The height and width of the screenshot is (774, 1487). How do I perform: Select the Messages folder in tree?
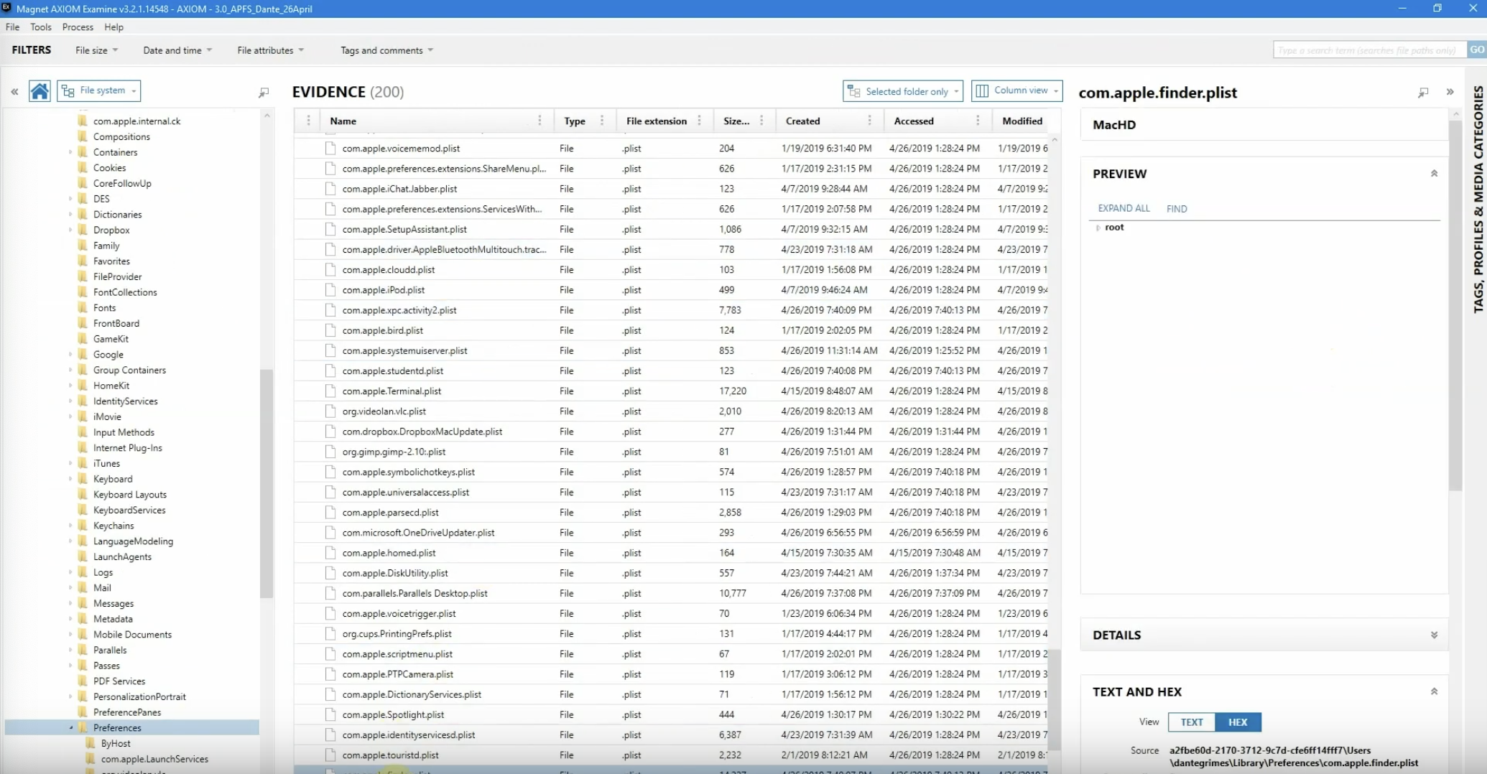[113, 604]
